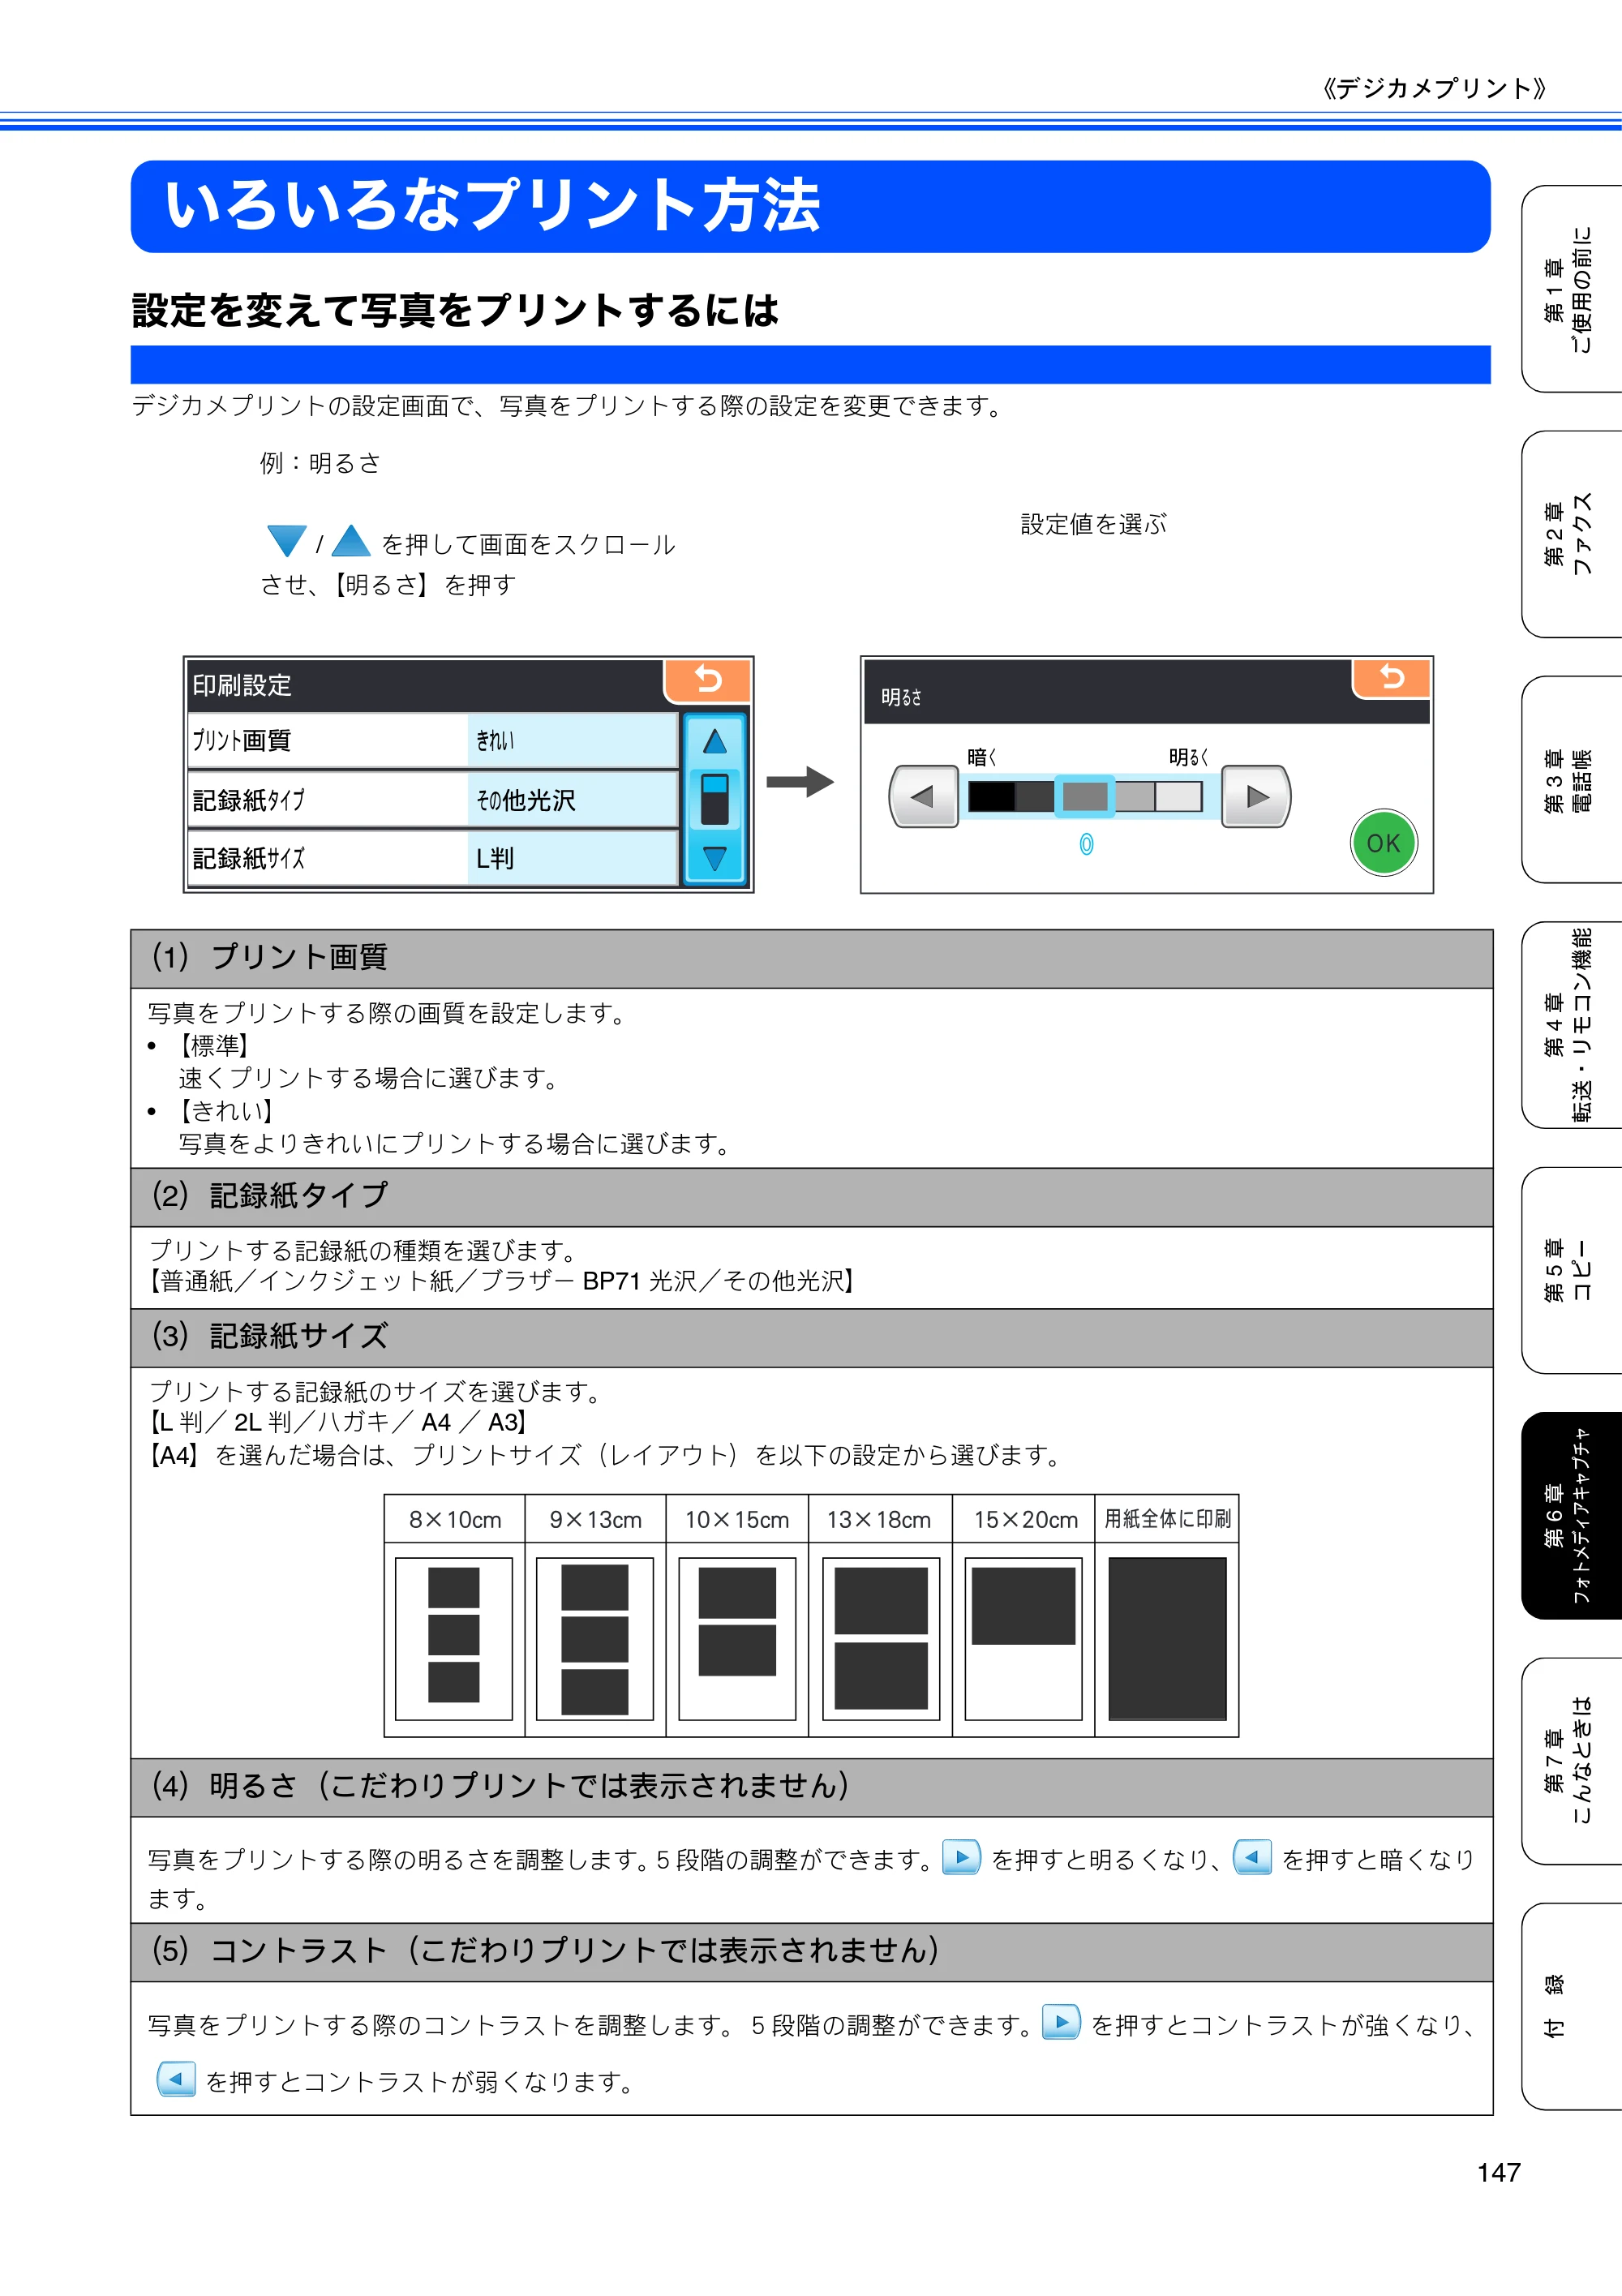Viewport: 1622px width, 2296px height.
Task: Click right arrow icon in コントラスト description
Action: 1061,2022
